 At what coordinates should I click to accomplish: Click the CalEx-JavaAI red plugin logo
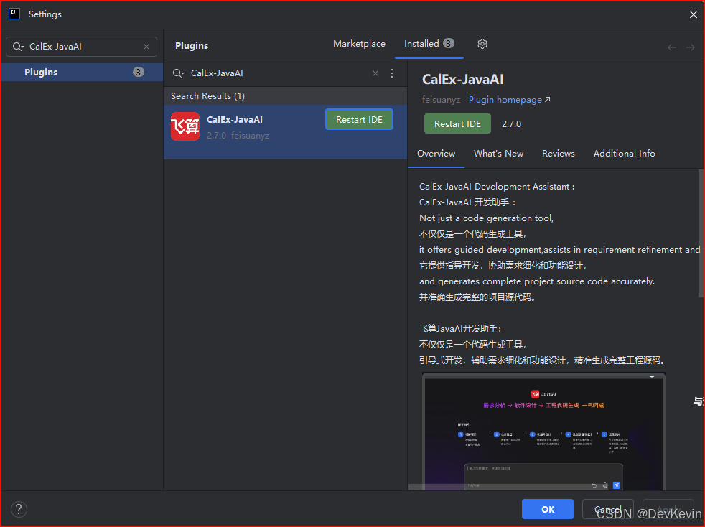pos(185,126)
